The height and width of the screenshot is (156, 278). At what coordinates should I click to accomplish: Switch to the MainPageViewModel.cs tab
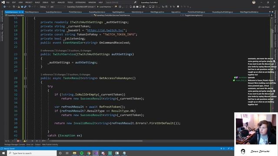tap(249, 12)
